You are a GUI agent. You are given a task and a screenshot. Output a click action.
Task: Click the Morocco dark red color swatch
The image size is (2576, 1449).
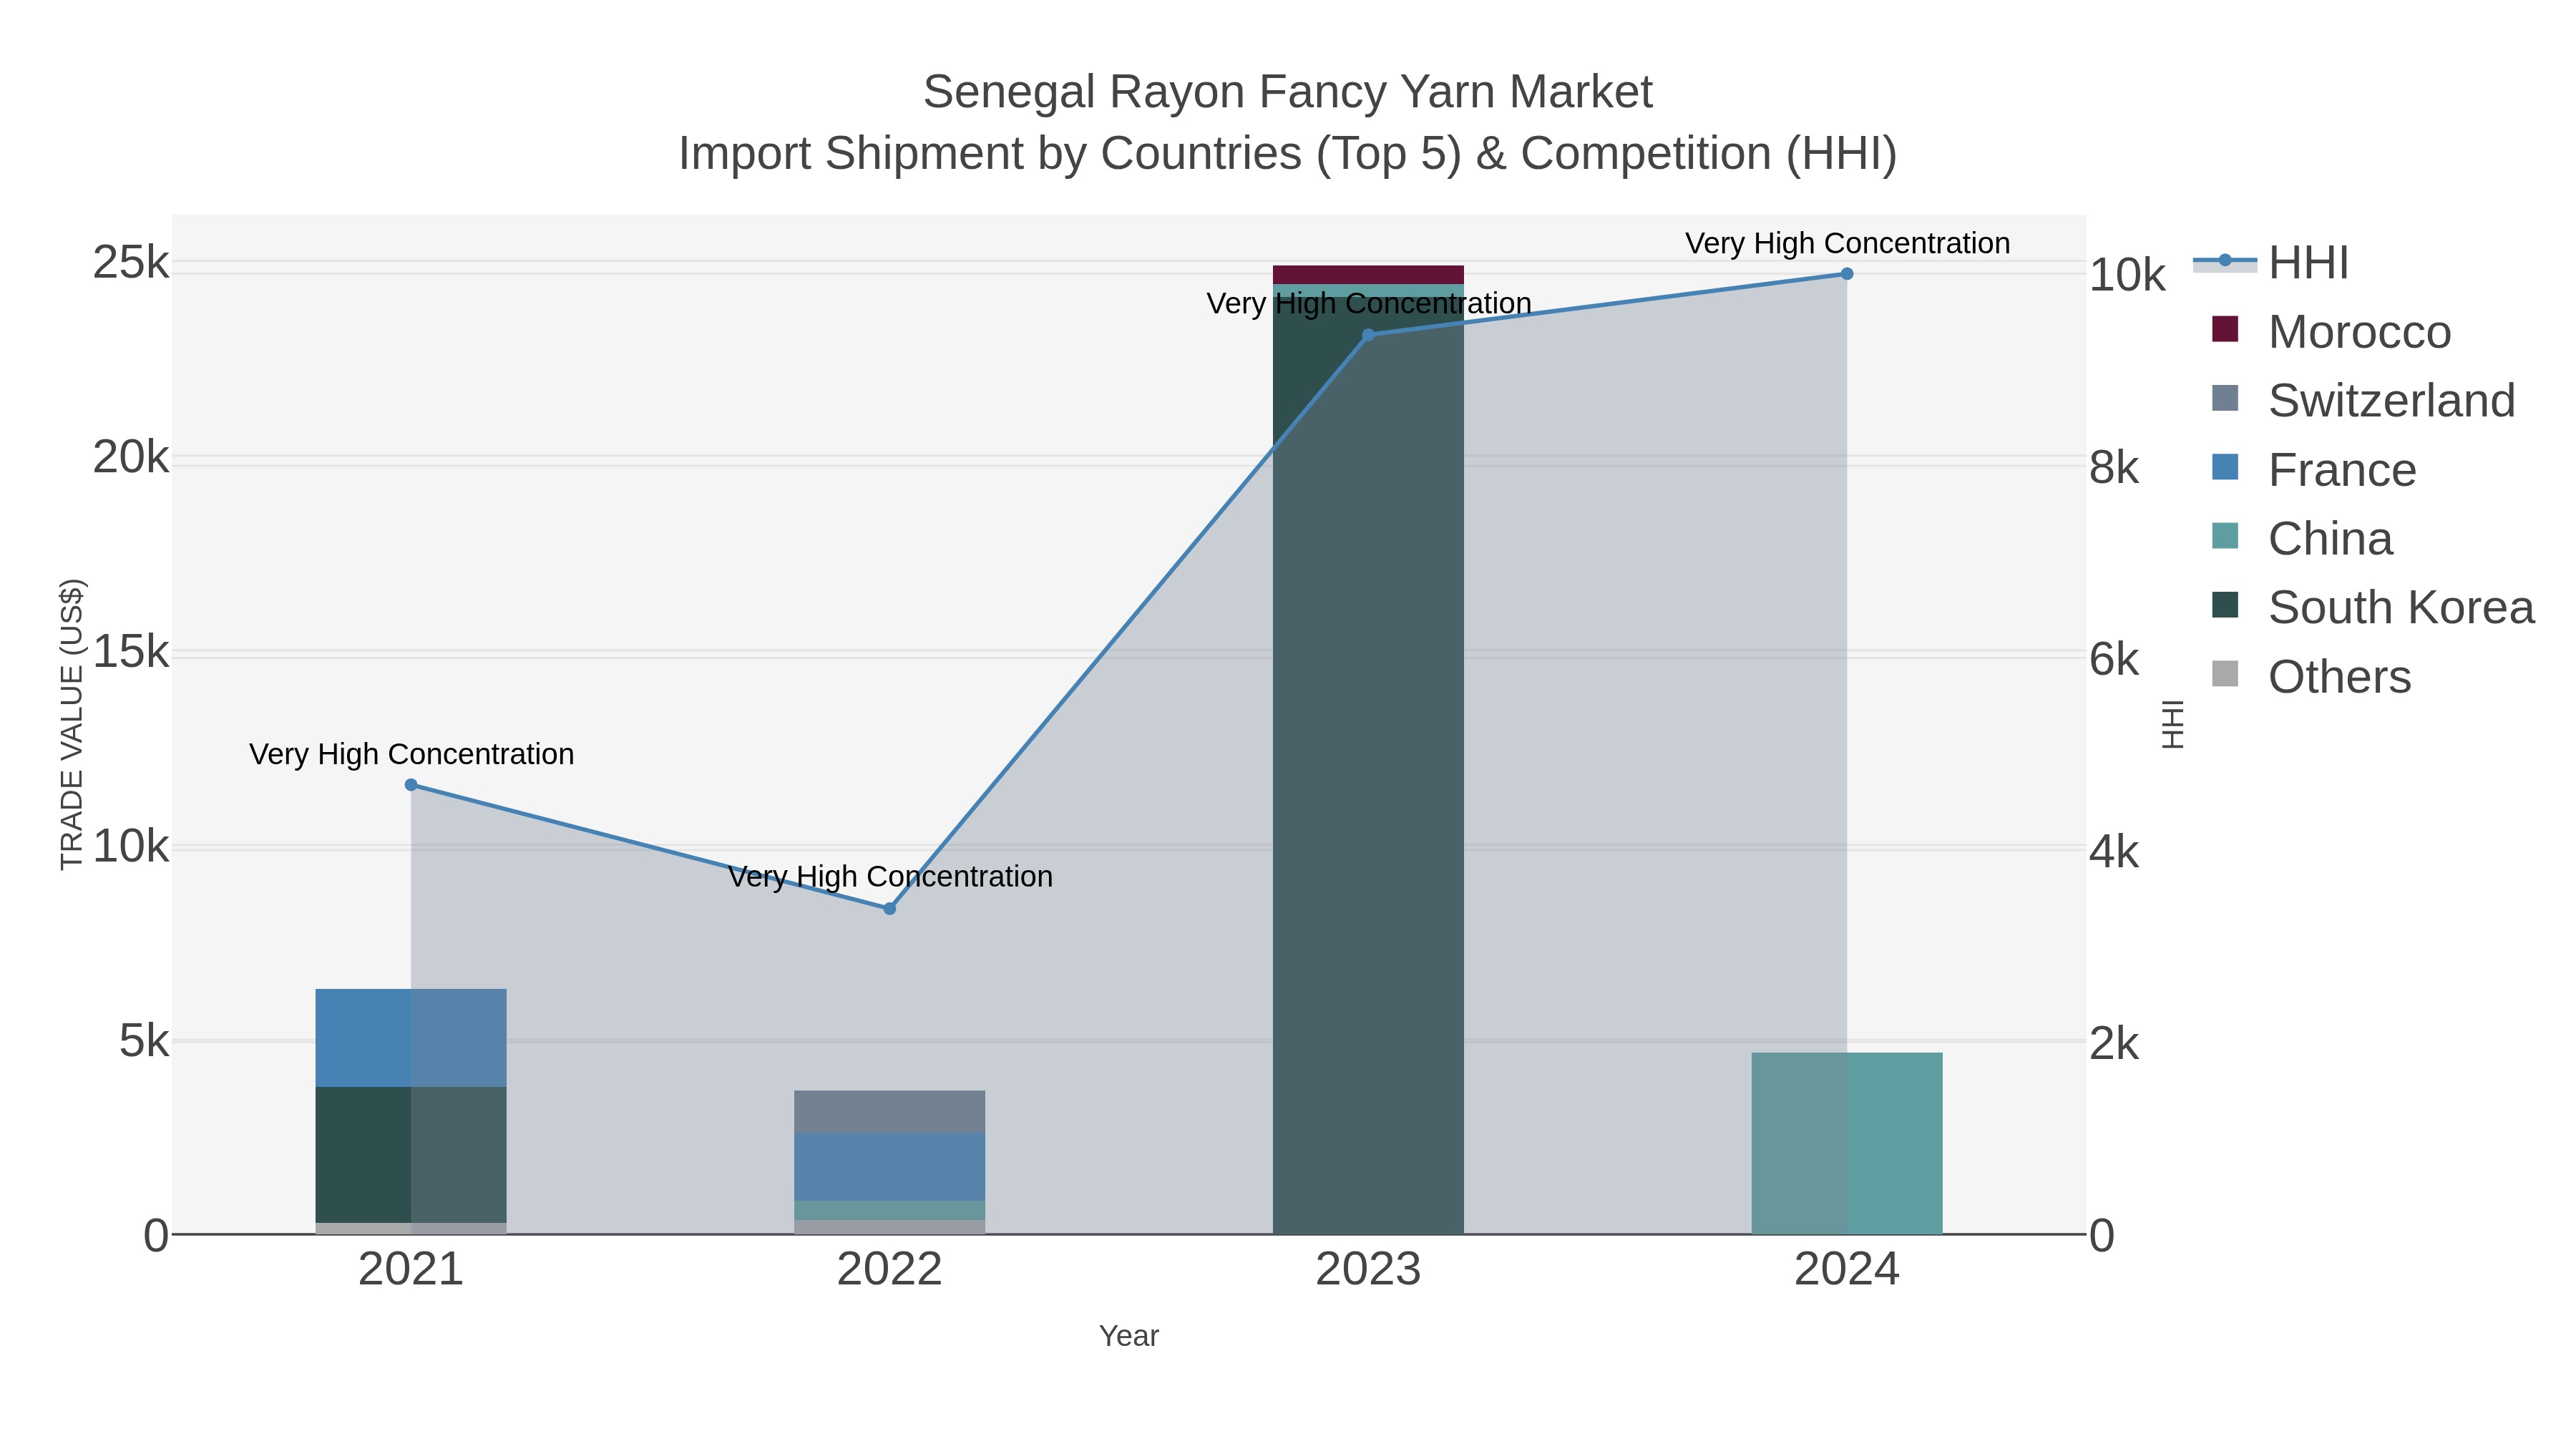[x=2225, y=329]
